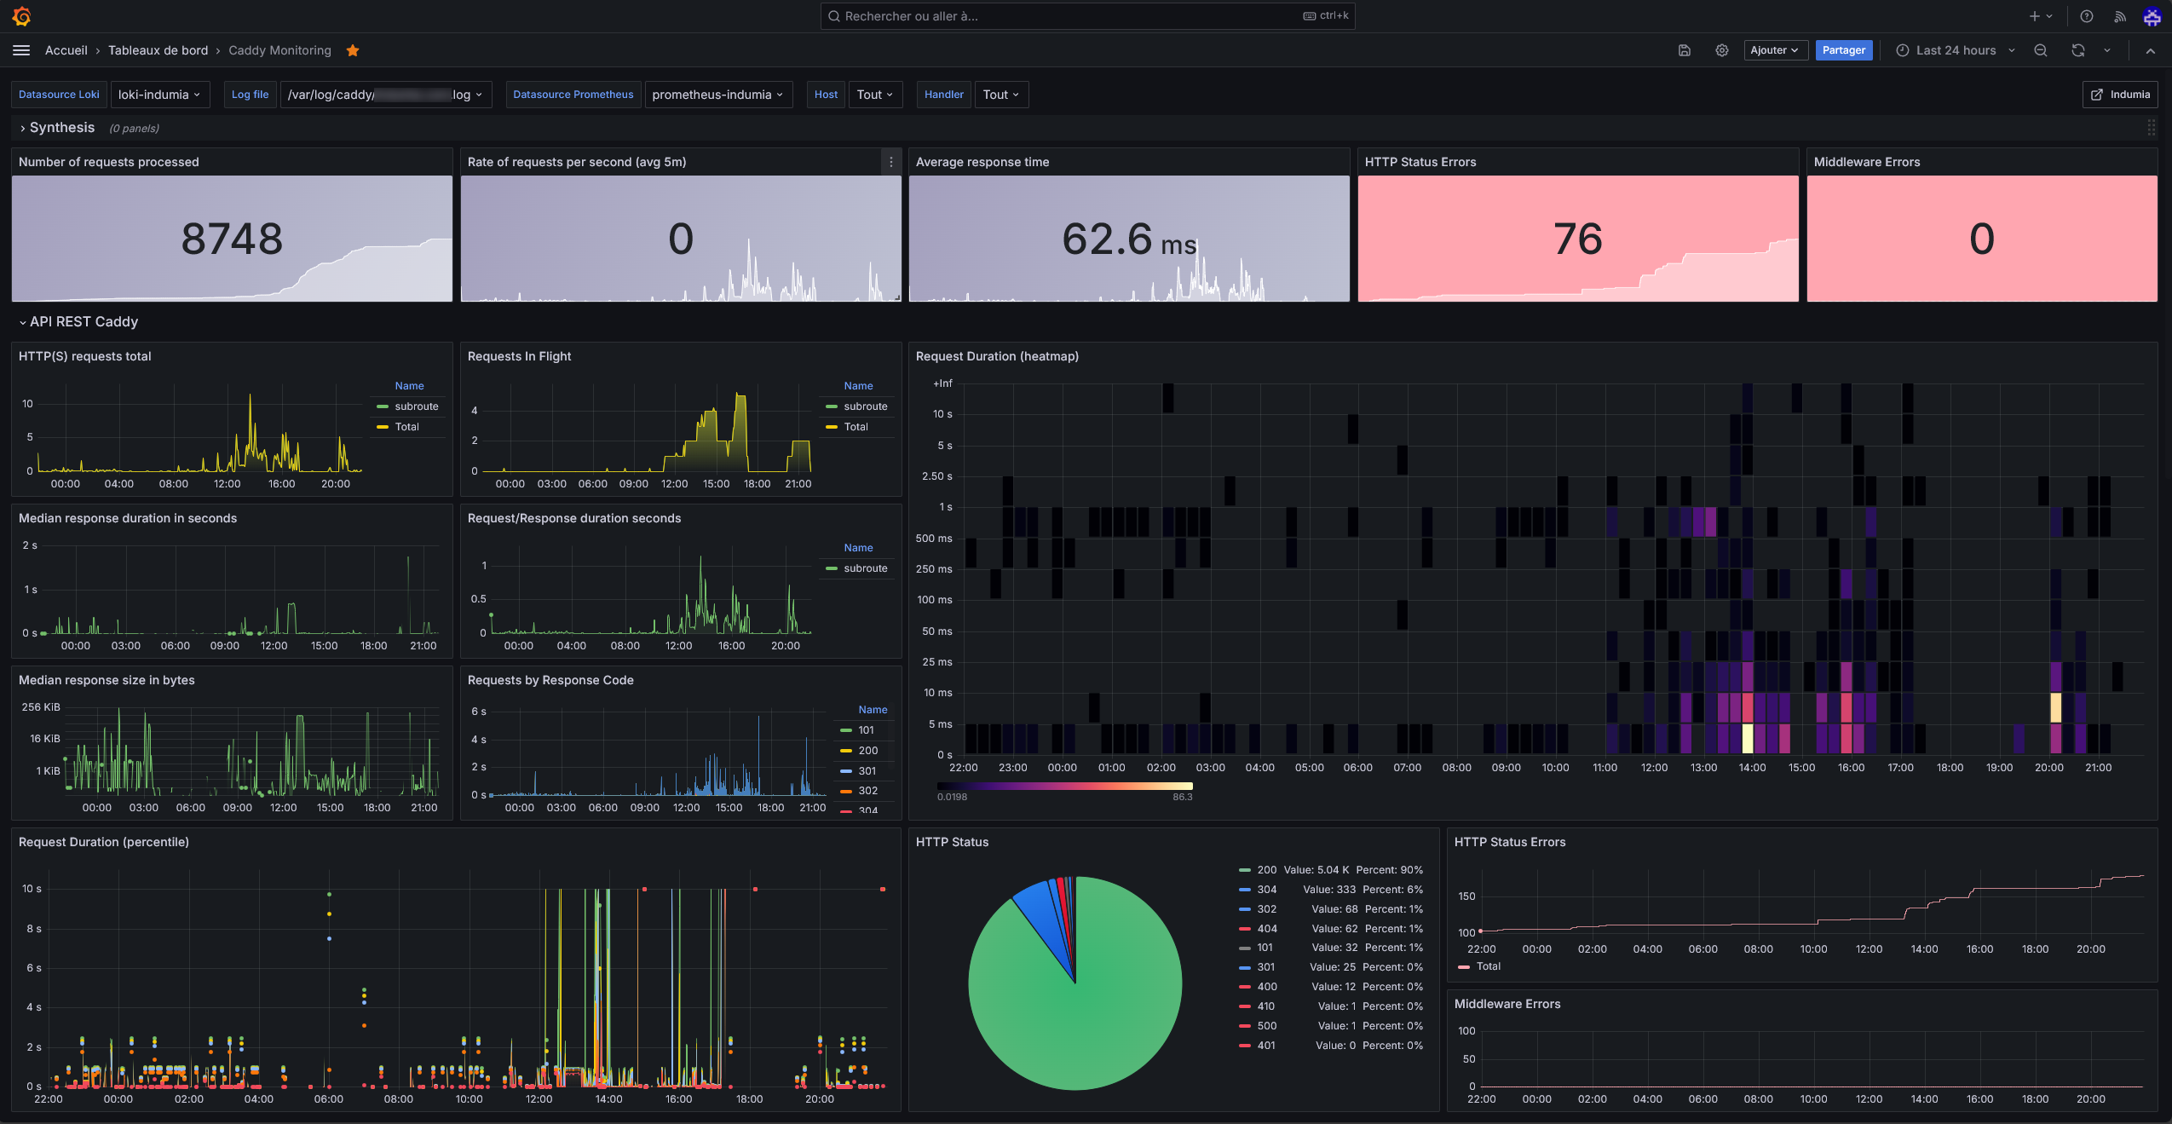Click the Partager button
The width and height of the screenshot is (2172, 1124).
[x=1843, y=50]
